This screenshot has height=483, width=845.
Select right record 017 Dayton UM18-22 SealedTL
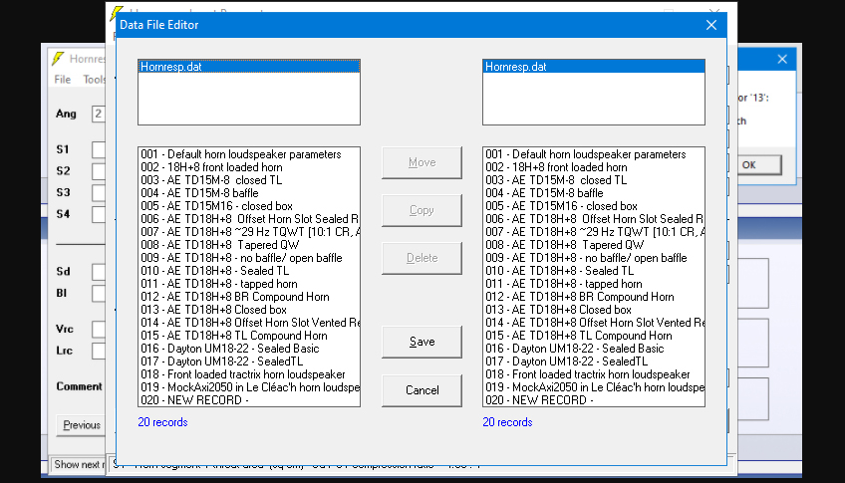coord(593,362)
